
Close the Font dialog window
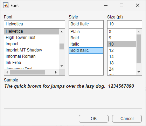point(138,5)
